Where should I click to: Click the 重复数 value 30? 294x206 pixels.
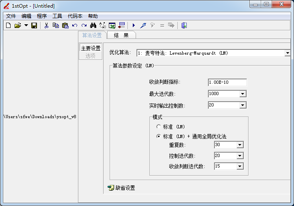pyautogui.click(x=218, y=144)
